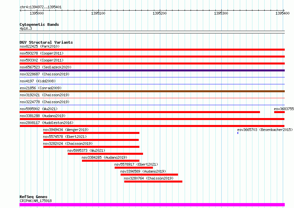The width and height of the screenshot is (294, 208).
Task: Click the 1395100 ruler position label
Action: pos(98,13)
